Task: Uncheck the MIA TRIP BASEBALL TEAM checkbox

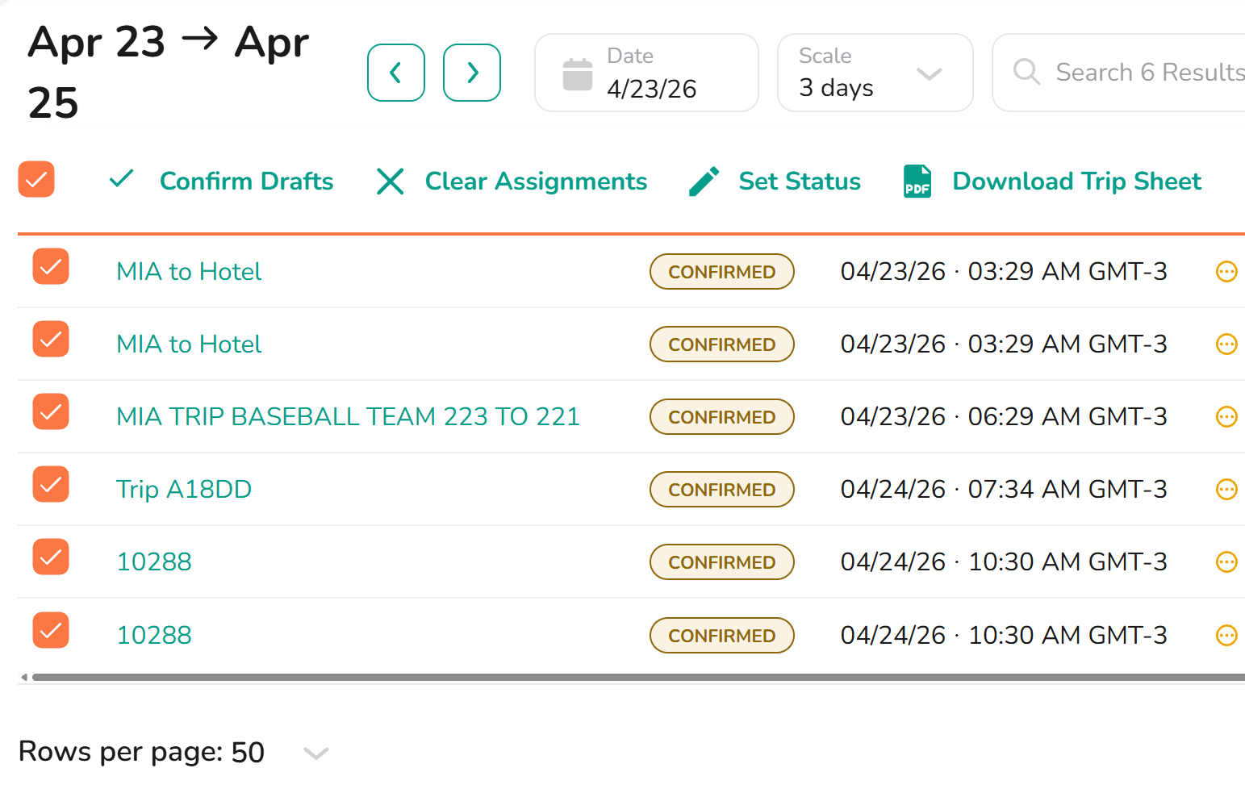Action: [51, 411]
